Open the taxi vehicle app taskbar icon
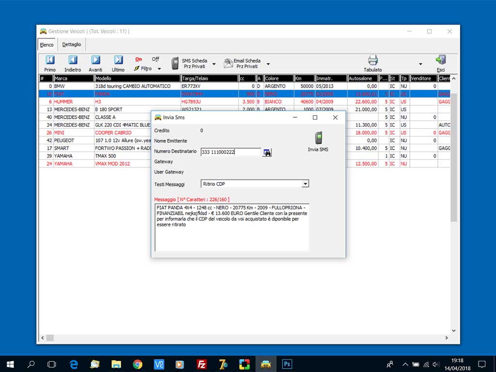 point(266,364)
